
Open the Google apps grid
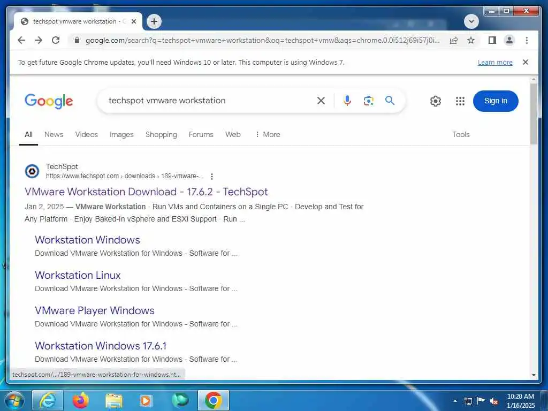click(x=460, y=101)
